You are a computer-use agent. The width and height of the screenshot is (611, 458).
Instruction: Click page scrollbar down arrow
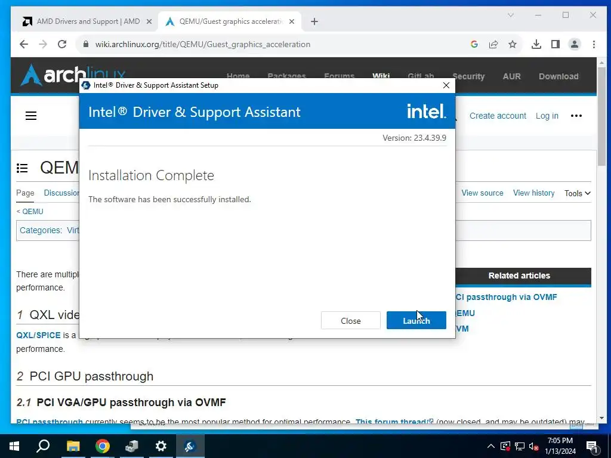coord(601,418)
